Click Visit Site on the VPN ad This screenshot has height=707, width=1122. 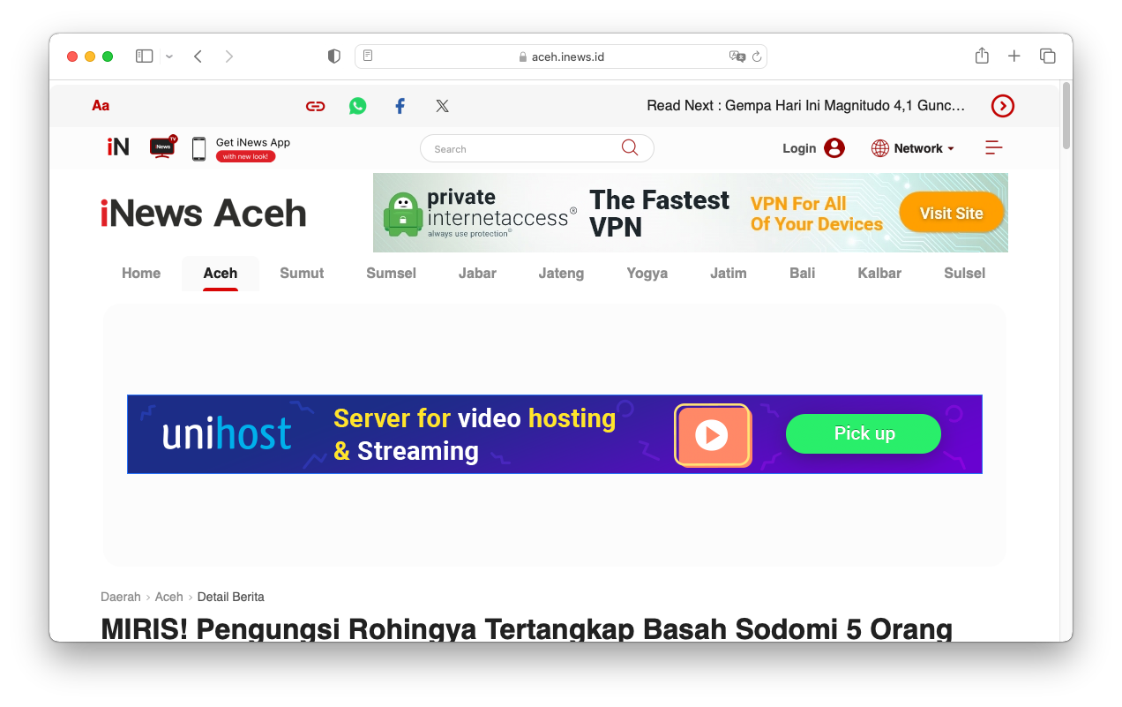click(951, 213)
